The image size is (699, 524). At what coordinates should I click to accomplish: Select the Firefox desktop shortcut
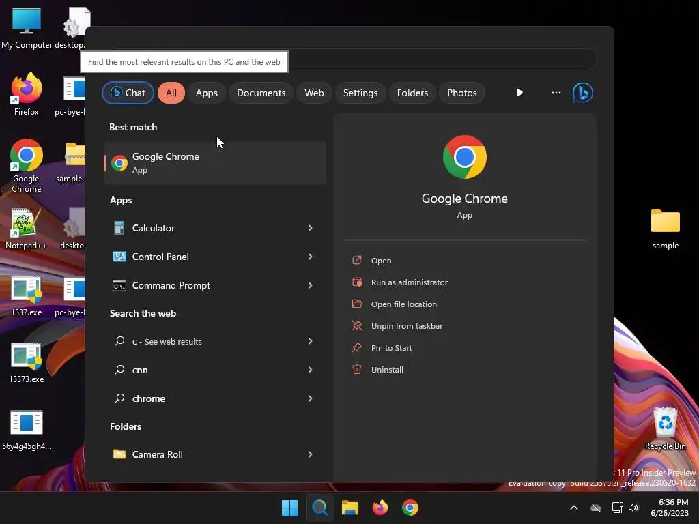(x=27, y=94)
